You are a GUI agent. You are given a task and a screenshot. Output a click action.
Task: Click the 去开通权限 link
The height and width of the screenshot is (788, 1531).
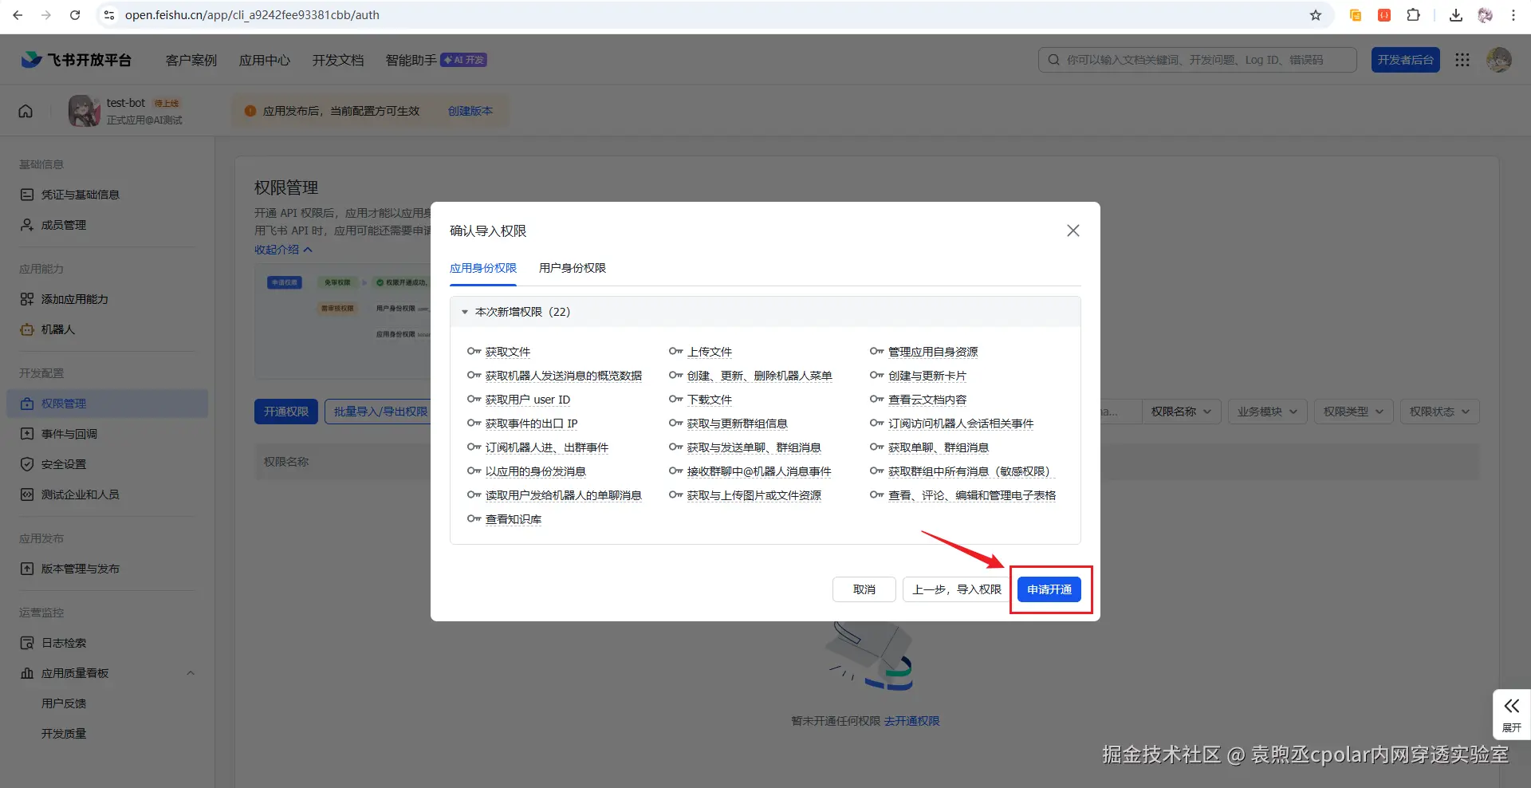point(912,721)
